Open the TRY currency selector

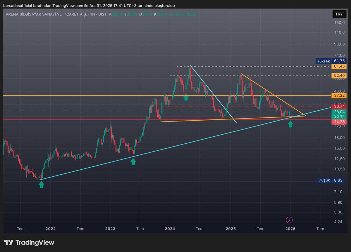[339, 14]
